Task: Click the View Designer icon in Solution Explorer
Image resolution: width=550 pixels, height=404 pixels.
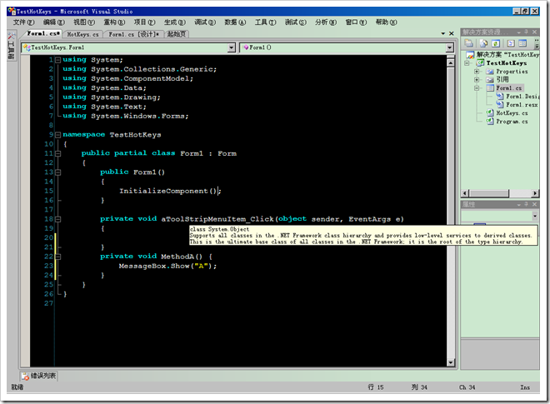Action: click(x=522, y=43)
